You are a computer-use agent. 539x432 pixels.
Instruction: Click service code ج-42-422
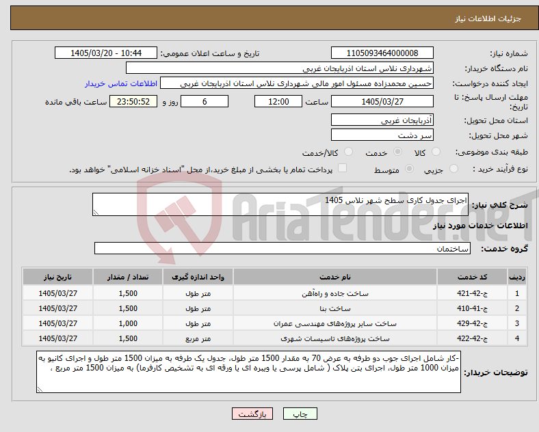[473, 338]
